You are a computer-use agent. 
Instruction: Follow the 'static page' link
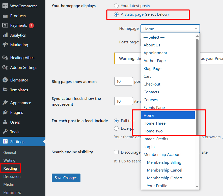(134, 14)
